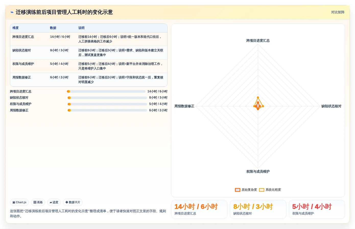Click the chart title 迁移演练前后项目管理人工耗时的变化示意
The width and height of the screenshot is (355, 229).
[64, 12]
